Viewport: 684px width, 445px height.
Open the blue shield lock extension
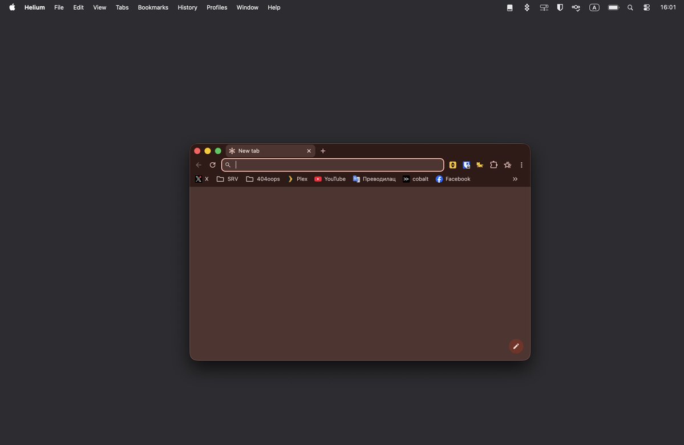[x=466, y=165]
